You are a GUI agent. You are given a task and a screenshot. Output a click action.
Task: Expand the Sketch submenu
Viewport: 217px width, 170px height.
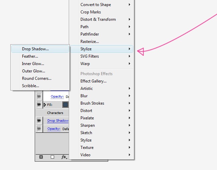coord(101,132)
